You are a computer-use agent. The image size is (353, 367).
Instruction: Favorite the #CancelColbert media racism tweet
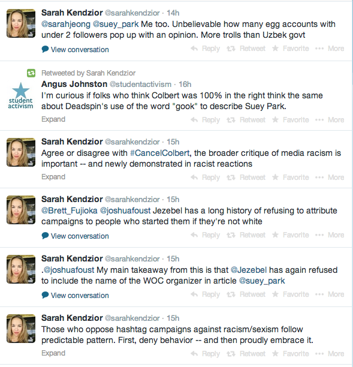coord(290,178)
